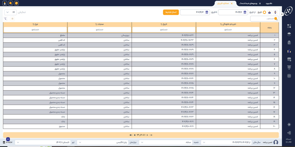Open the سال مالی fiscal year dropdown

226,142
